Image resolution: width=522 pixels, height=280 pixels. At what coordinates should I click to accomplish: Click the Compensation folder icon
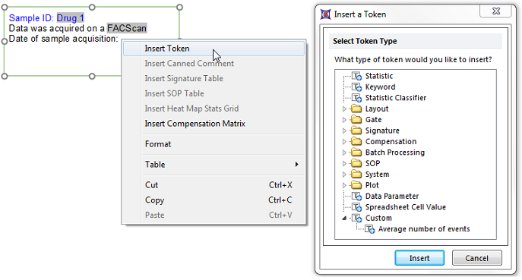(356, 142)
